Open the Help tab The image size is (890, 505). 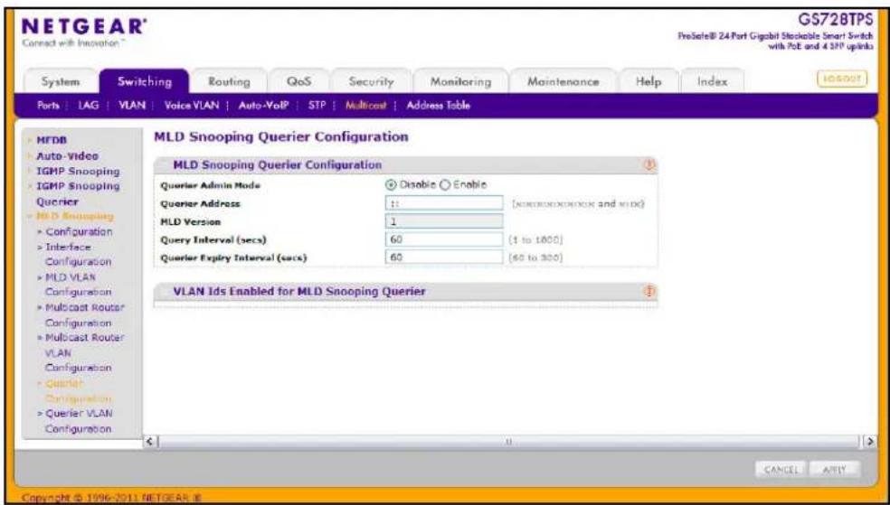[649, 81]
